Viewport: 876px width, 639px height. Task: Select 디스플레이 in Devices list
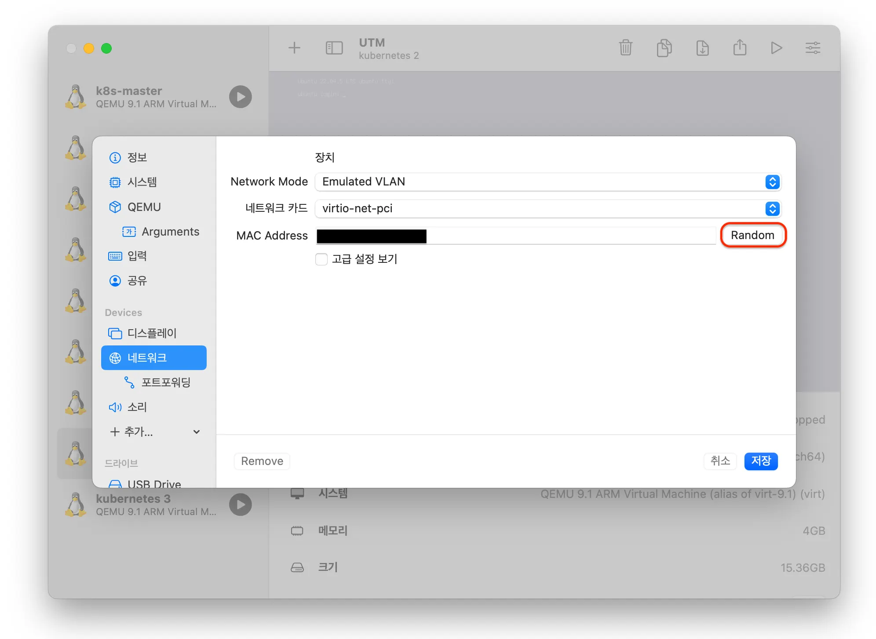[x=152, y=333]
